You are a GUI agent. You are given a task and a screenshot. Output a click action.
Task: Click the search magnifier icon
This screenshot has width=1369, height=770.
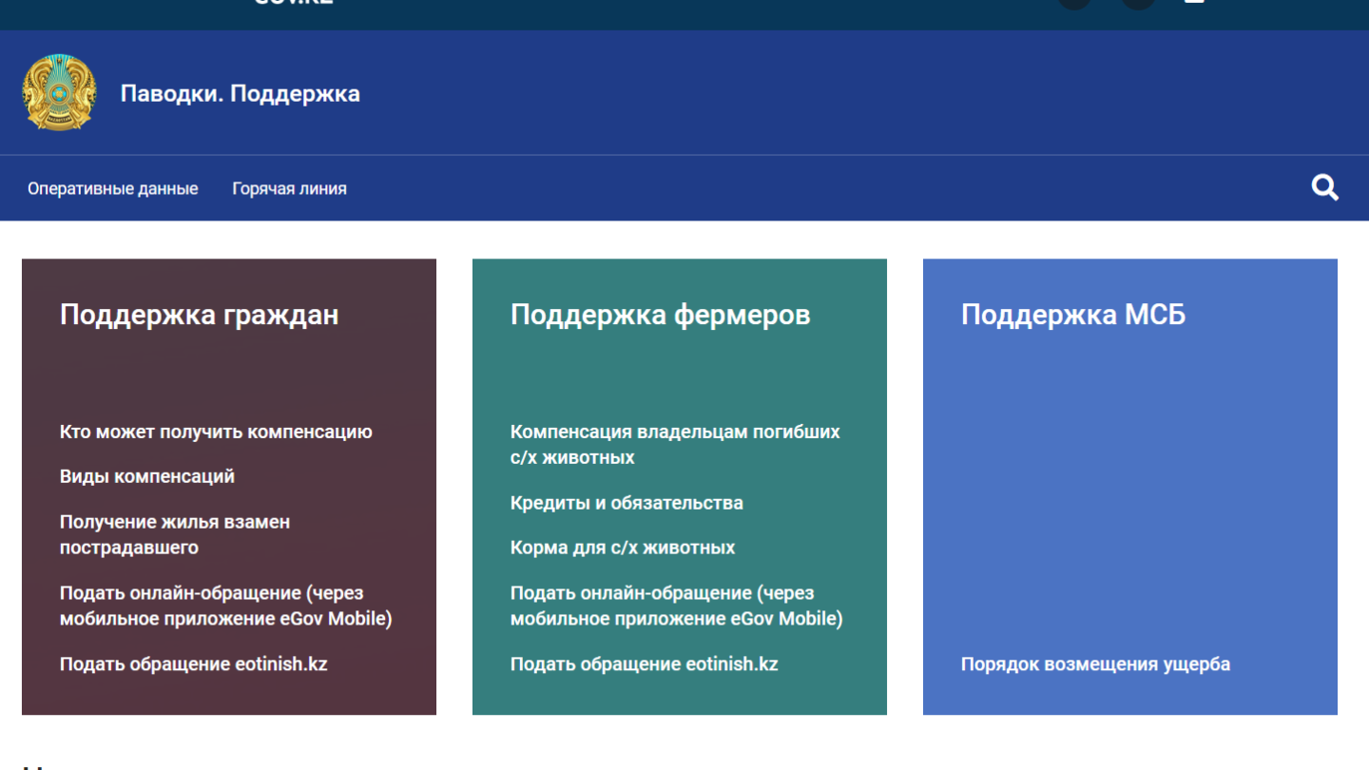[1324, 187]
